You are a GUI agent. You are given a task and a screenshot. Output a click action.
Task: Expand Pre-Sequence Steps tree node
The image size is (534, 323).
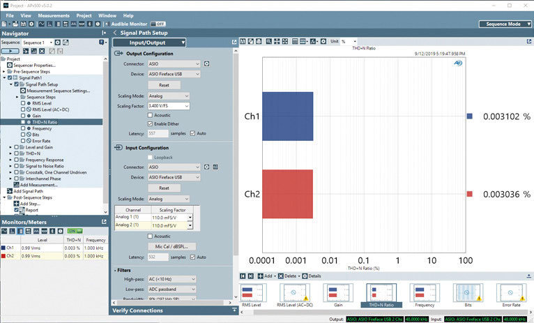pos(4,72)
